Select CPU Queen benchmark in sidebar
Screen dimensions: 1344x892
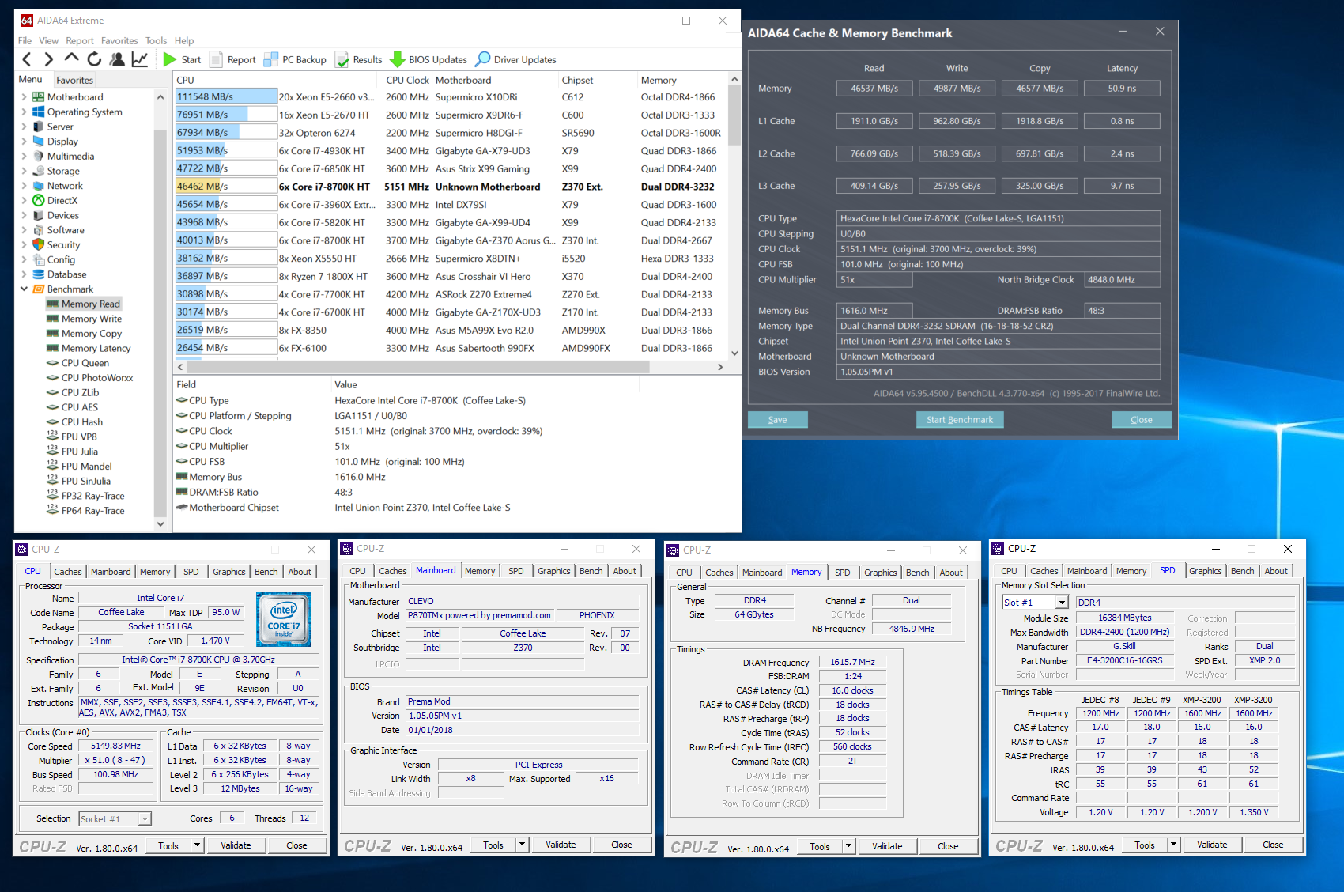pyautogui.click(x=85, y=363)
